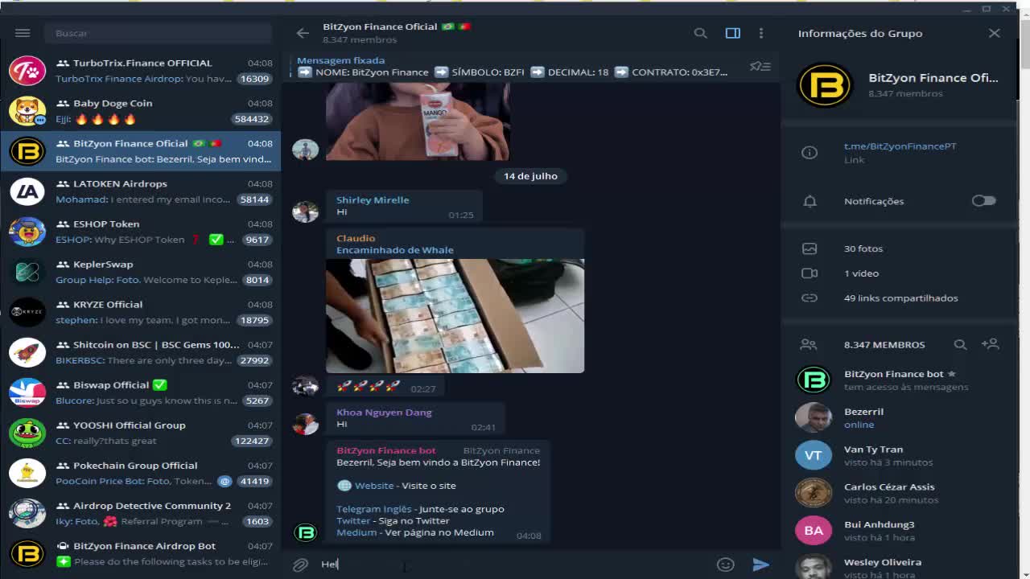Image resolution: width=1030 pixels, height=579 pixels.
Task: Click Encaminhado de Whale forwarded label
Action: tap(394, 250)
